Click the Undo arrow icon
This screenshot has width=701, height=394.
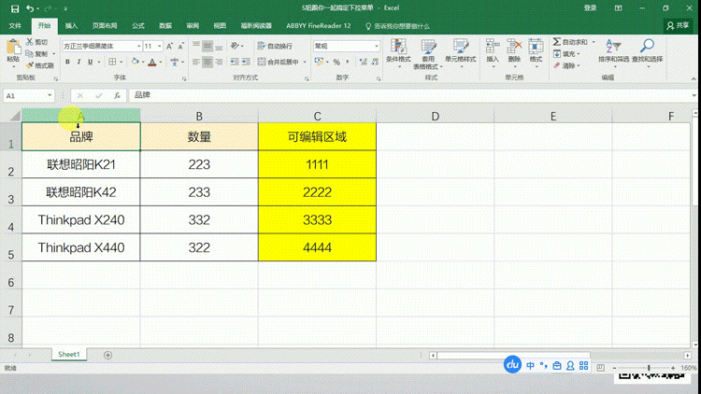[30, 8]
